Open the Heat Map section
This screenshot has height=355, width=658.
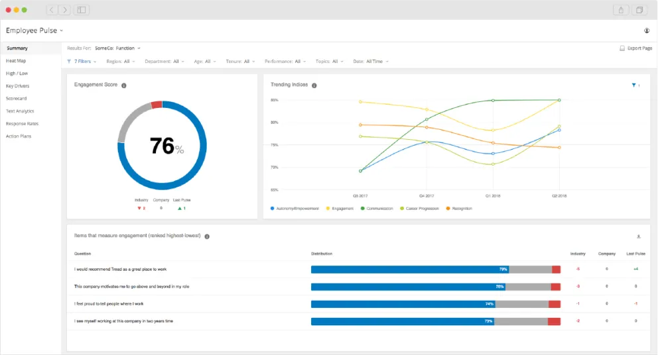(16, 61)
